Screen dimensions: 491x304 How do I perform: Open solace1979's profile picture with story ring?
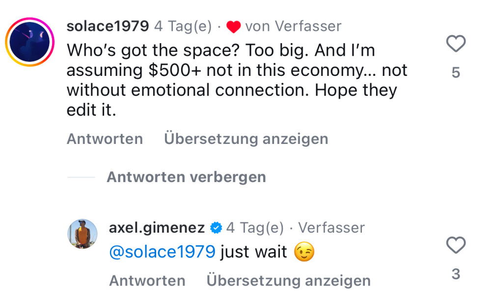coord(30,42)
